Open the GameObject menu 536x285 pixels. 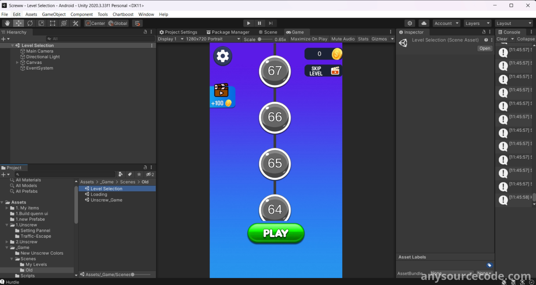(x=54, y=14)
